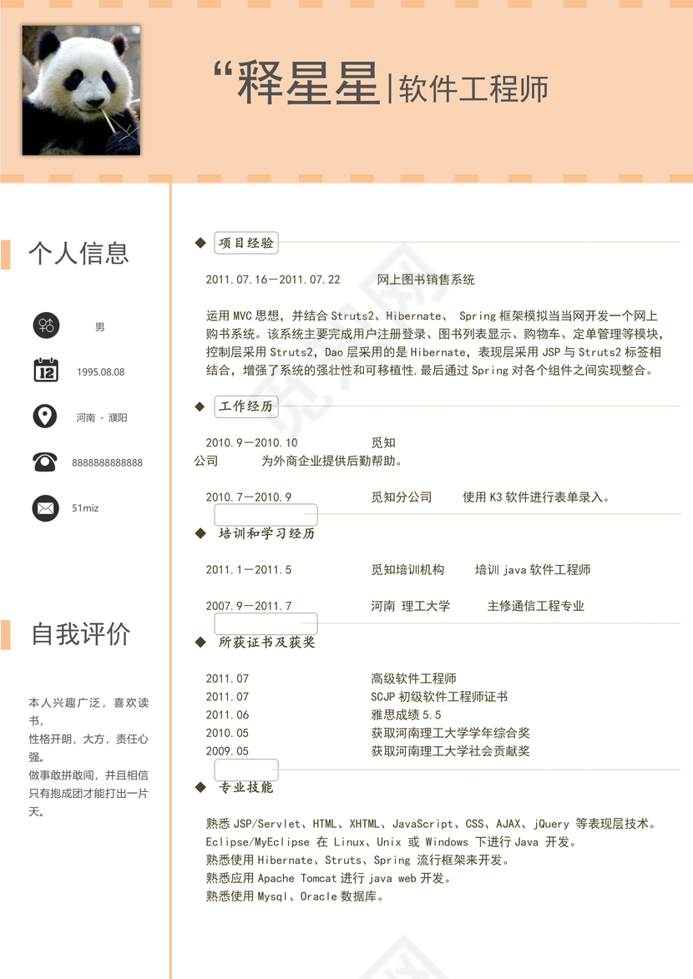Viewport: 693px width, 979px height.
Task: Click the location pin icon next to 河南-濮阳
Action: [46, 416]
